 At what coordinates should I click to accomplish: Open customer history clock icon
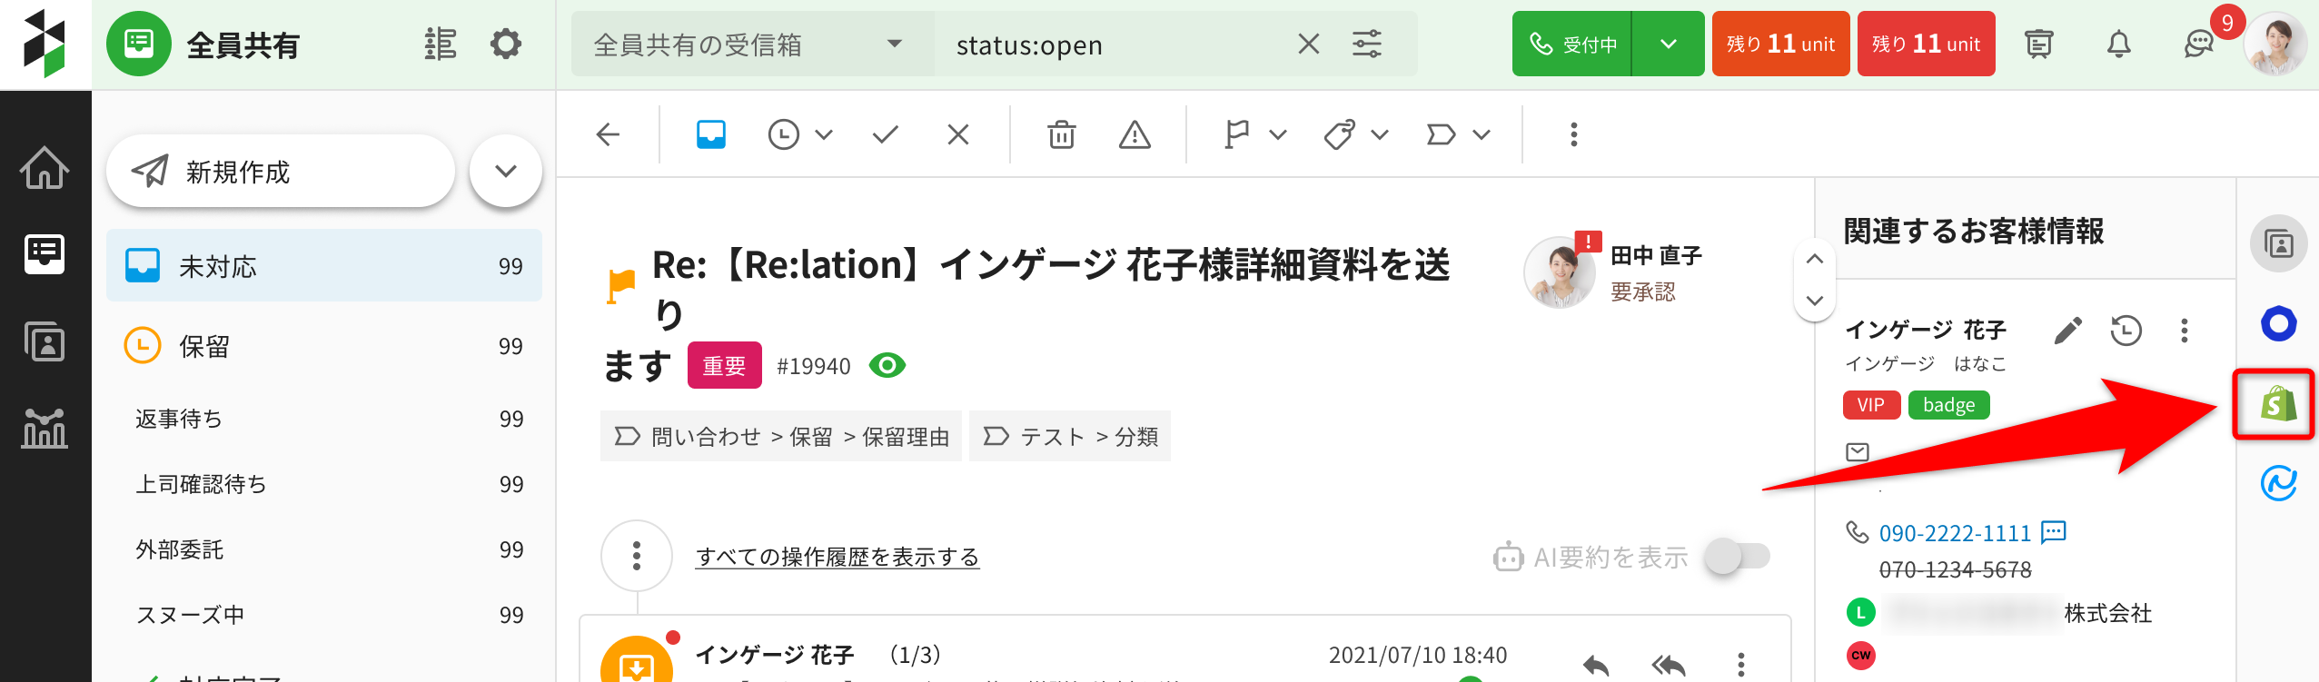(2126, 331)
